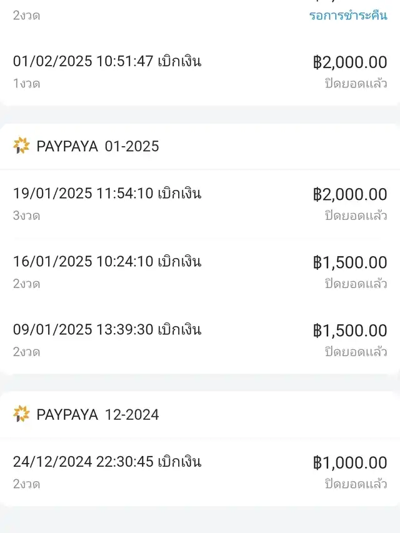Tap the ฿1,500.00 amount for 16/01/2025
Screen dimensions: 400x533
pyautogui.click(x=350, y=262)
